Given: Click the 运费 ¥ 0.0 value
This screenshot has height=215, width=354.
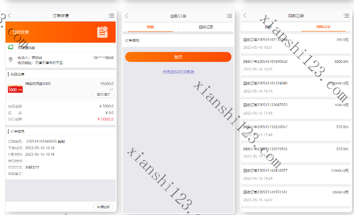Looking at the screenshot, I should (x=109, y=113).
